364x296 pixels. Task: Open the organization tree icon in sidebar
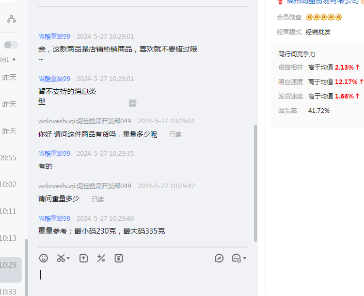11,19
